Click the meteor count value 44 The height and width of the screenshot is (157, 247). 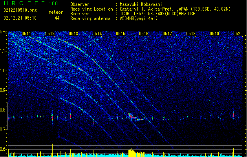[57, 18]
